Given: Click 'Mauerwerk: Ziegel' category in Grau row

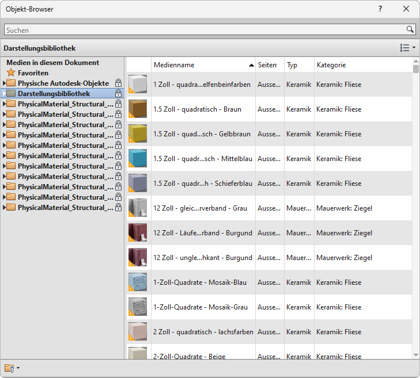Looking at the screenshot, I should click(x=344, y=208).
